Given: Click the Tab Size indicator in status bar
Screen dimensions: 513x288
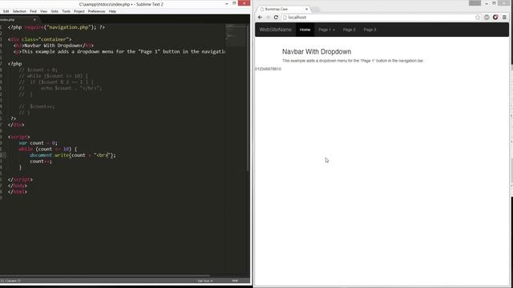Looking at the screenshot, I should click(x=205, y=281).
